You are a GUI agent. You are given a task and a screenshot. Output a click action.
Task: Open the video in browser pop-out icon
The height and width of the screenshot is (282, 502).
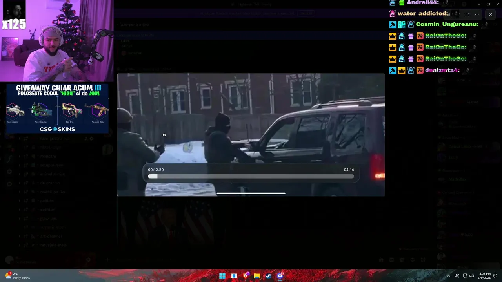point(467,14)
